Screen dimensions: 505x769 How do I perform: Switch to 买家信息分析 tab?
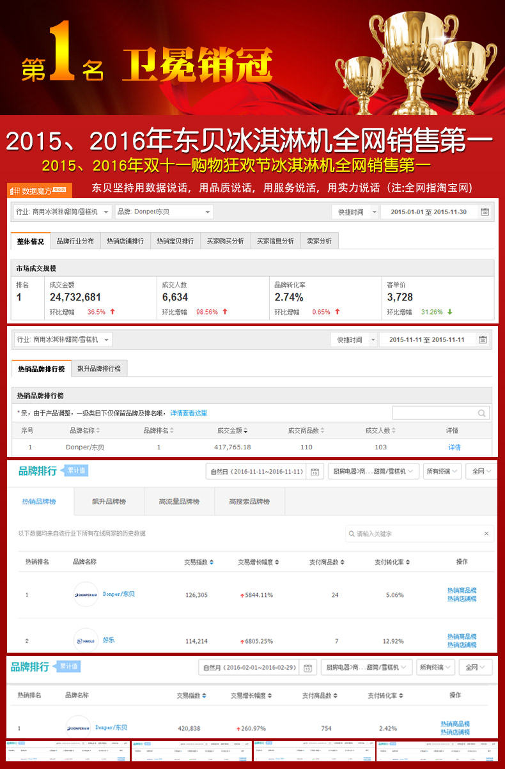[275, 241]
